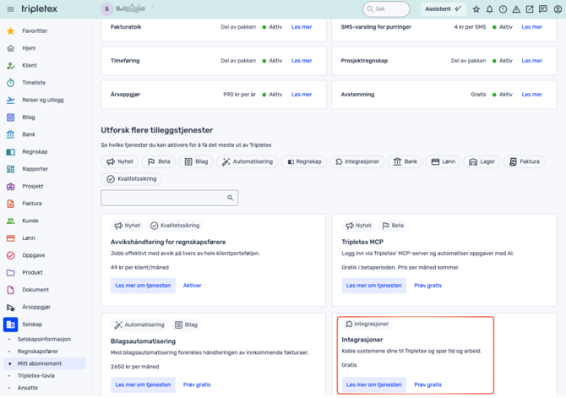Click the Reiser og utlegg plane icon
The width and height of the screenshot is (566, 398).
(x=10, y=100)
